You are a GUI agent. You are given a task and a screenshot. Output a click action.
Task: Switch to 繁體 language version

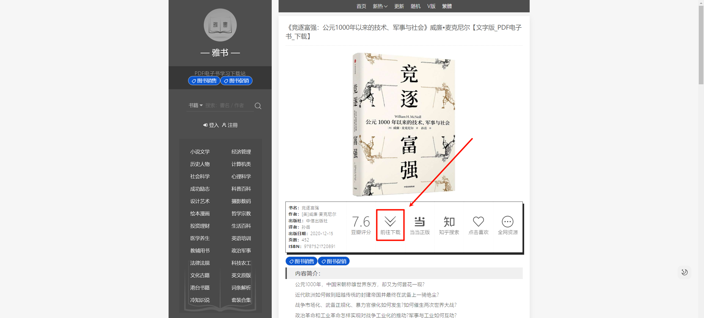pos(447,6)
